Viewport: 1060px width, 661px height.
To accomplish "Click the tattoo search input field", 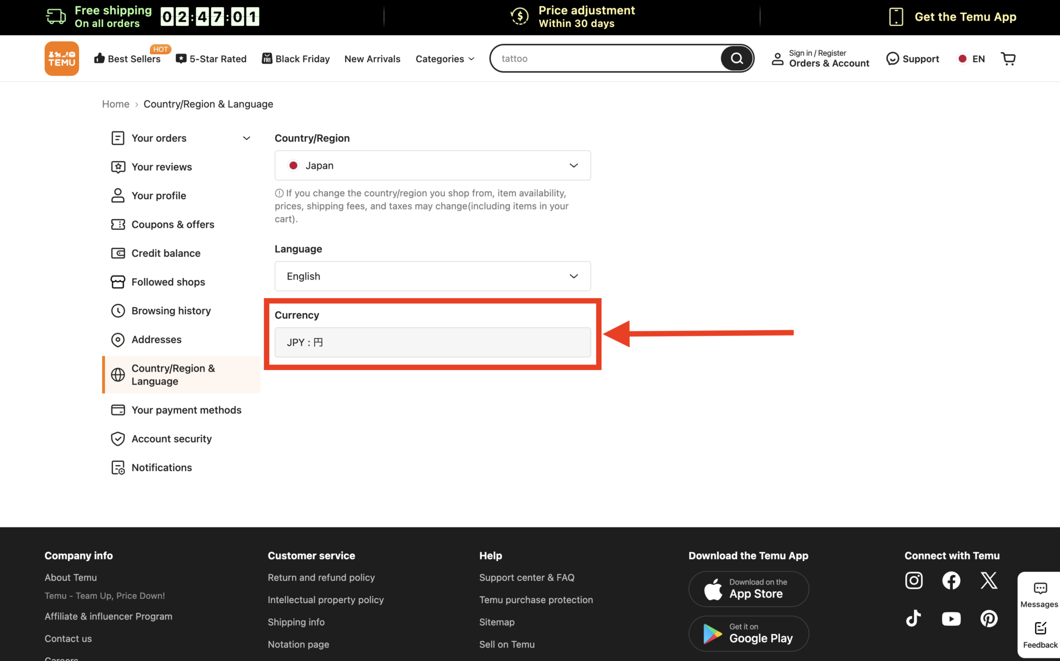I will point(606,58).
